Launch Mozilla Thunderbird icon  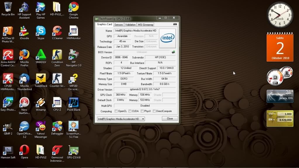[25, 82]
